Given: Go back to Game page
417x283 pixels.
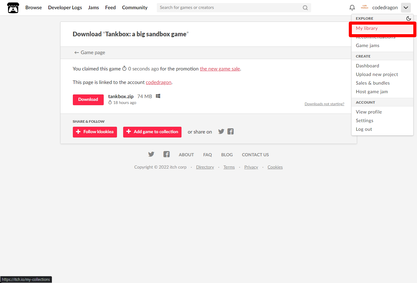Looking at the screenshot, I should pos(90,53).
